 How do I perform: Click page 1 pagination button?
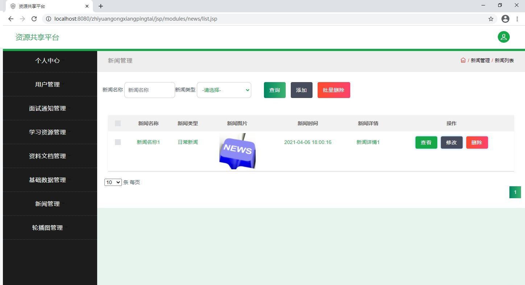tap(515, 192)
